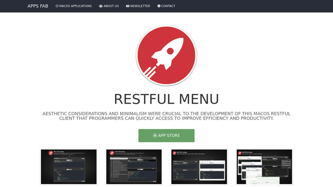
Task: Click the newspaper icon beside Newsletter
Action: pyautogui.click(x=128, y=6)
